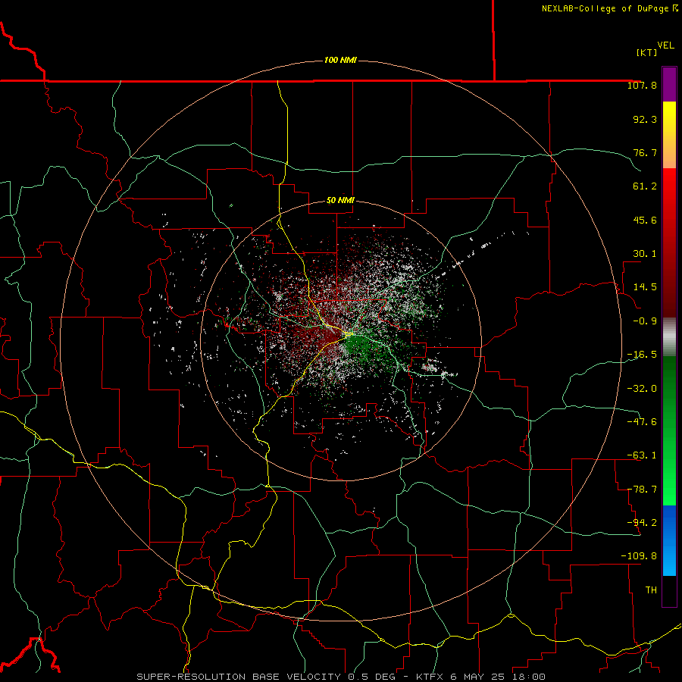Click the TH threshold label
682x682 pixels.
pos(651,590)
